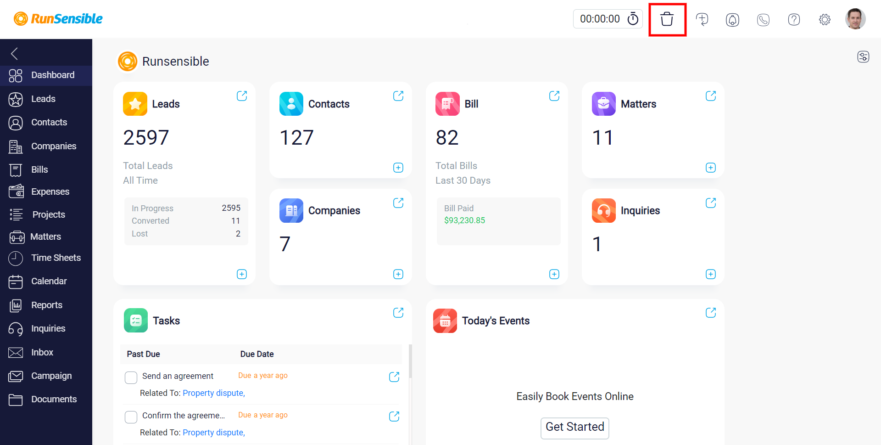Add new matter via Matters card plus
Image resolution: width=881 pixels, height=445 pixels.
pos(711,168)
